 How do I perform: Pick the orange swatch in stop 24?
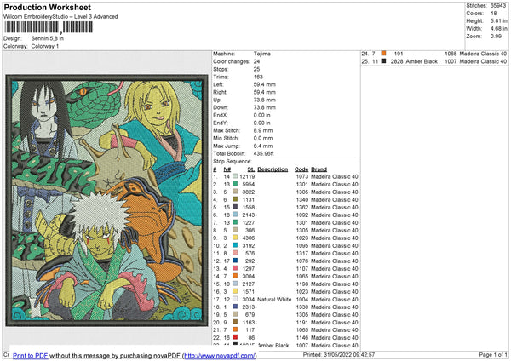click(383, 54)
